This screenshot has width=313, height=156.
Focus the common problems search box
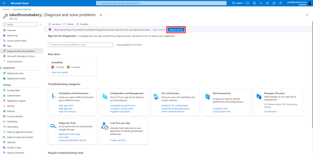(x=81, y=45)
